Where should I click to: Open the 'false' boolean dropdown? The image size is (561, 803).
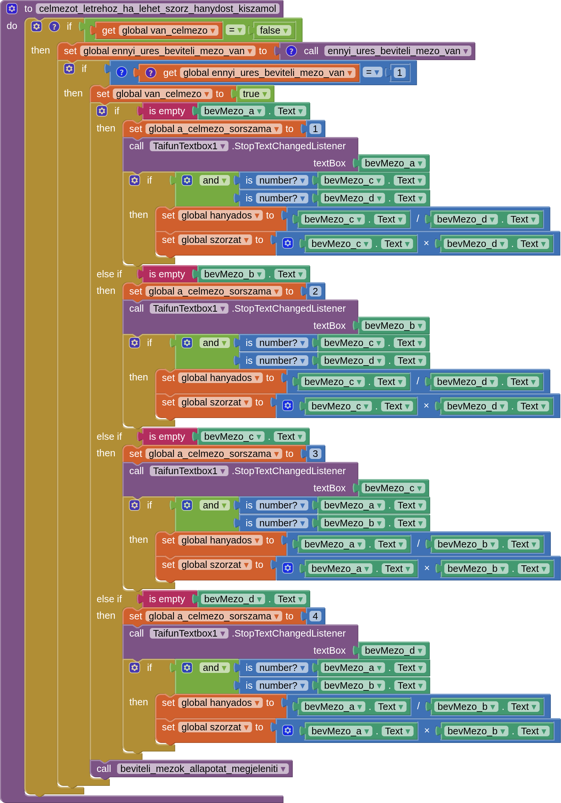(x=285, y=31)
